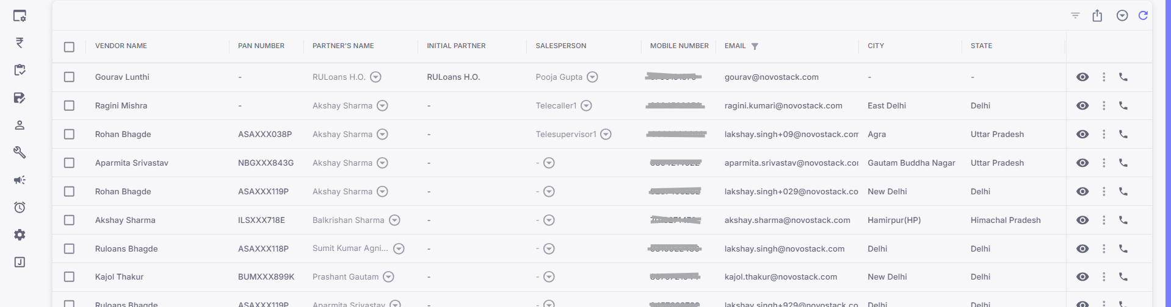This screenshot has width=1171, height=307.
Task: Click the vendor name Aparmita Srivastav
Action: click(132, 163)
